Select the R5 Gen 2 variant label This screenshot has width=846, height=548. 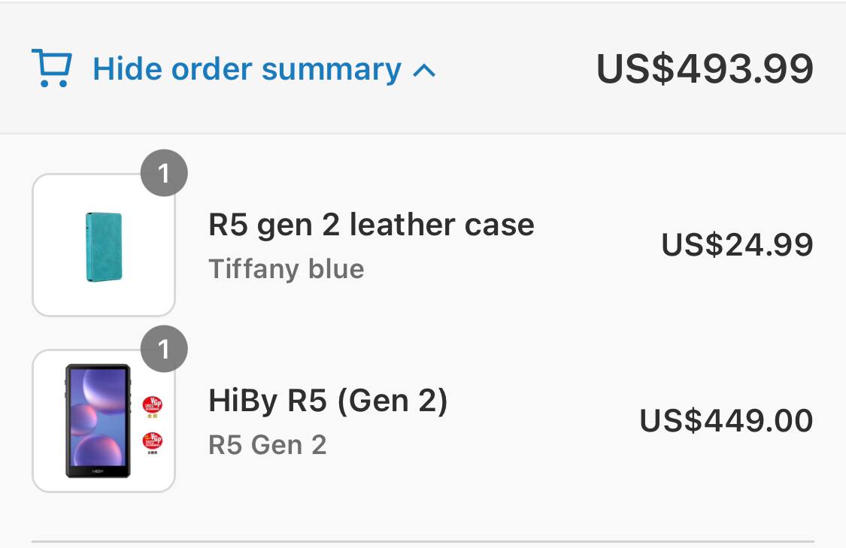[267, 444]
